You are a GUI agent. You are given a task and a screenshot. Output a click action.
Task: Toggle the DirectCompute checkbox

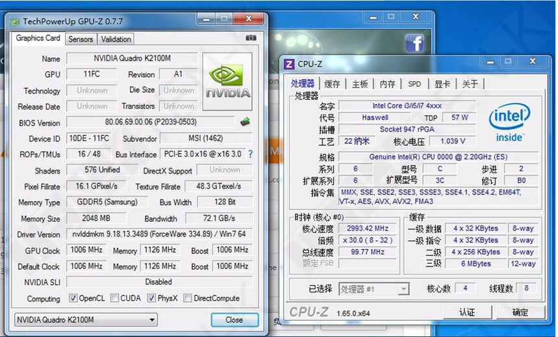pyautogui.click(x=188, y=298)
